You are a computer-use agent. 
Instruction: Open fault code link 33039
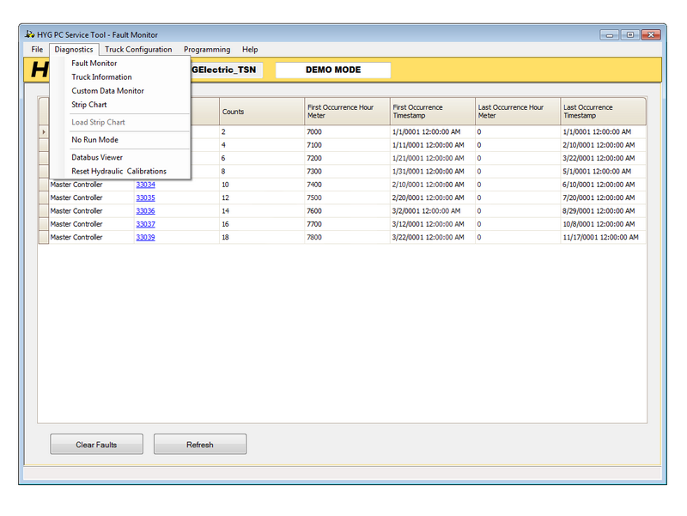click(x=145, y=237)
